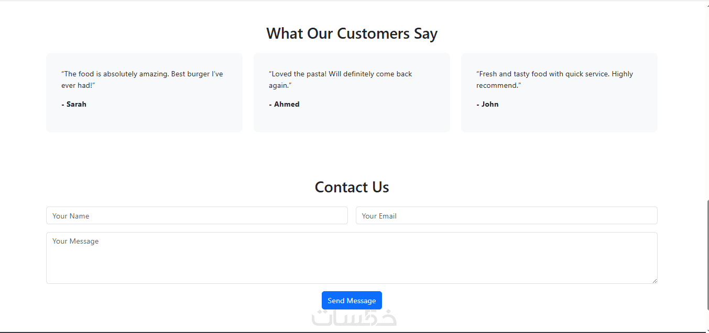Click inside the Your Message textarea
The height and width of the screenshot is (333, 709).
tap(351, 258)
